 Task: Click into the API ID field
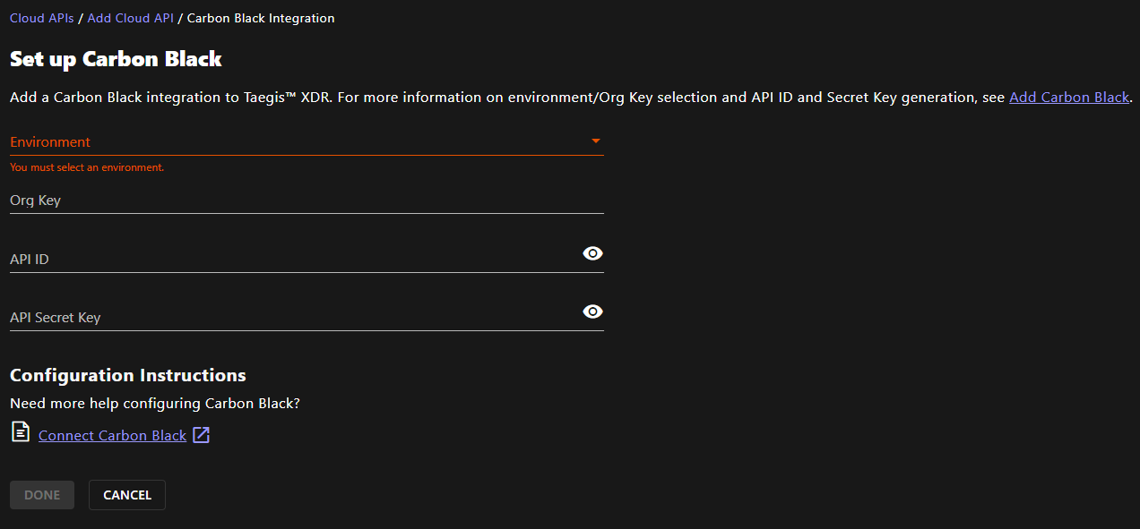[x=287, y=259]
